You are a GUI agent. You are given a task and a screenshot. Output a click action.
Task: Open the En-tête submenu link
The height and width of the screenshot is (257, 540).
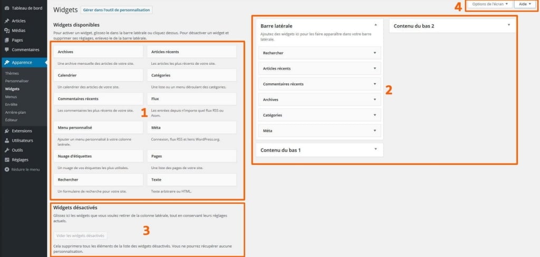point(12,105)
